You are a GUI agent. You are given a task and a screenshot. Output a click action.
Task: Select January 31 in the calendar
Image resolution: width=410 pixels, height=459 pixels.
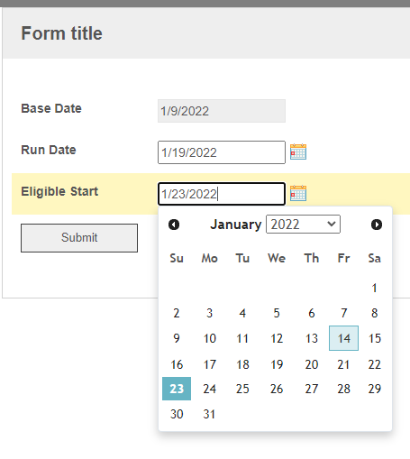(x=209, y=414)
